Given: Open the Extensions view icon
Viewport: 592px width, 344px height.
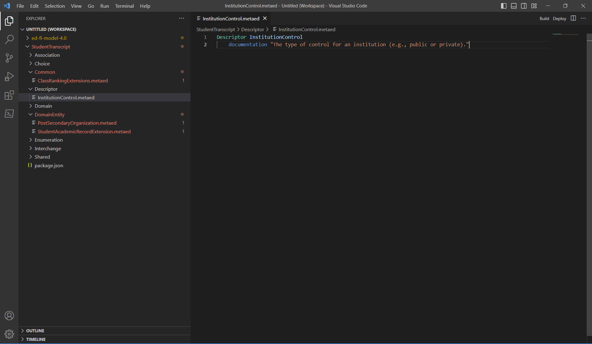Looking at the screenshot, I should [x=9, y=95].
